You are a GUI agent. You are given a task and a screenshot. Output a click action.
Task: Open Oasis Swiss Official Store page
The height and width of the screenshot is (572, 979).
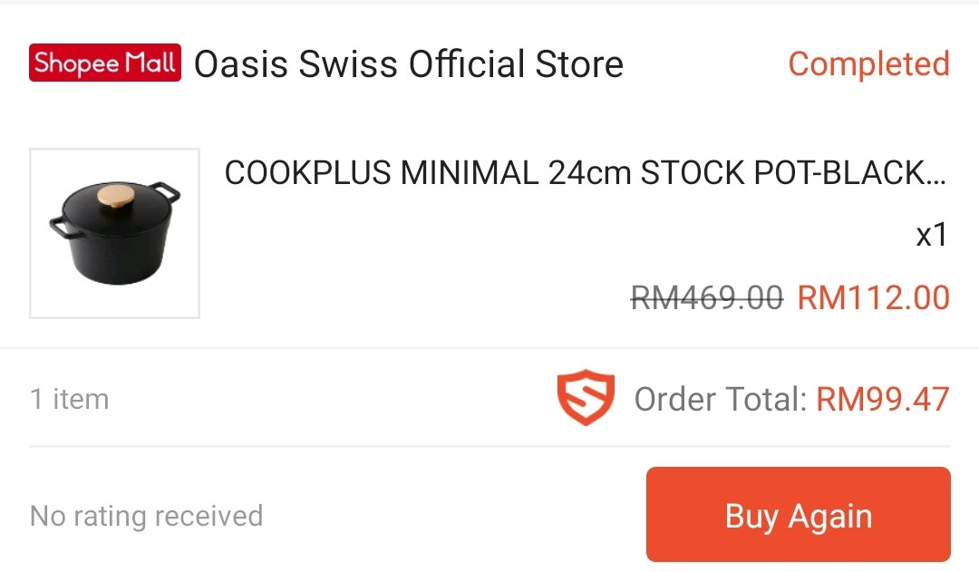(x=408, y=64)
